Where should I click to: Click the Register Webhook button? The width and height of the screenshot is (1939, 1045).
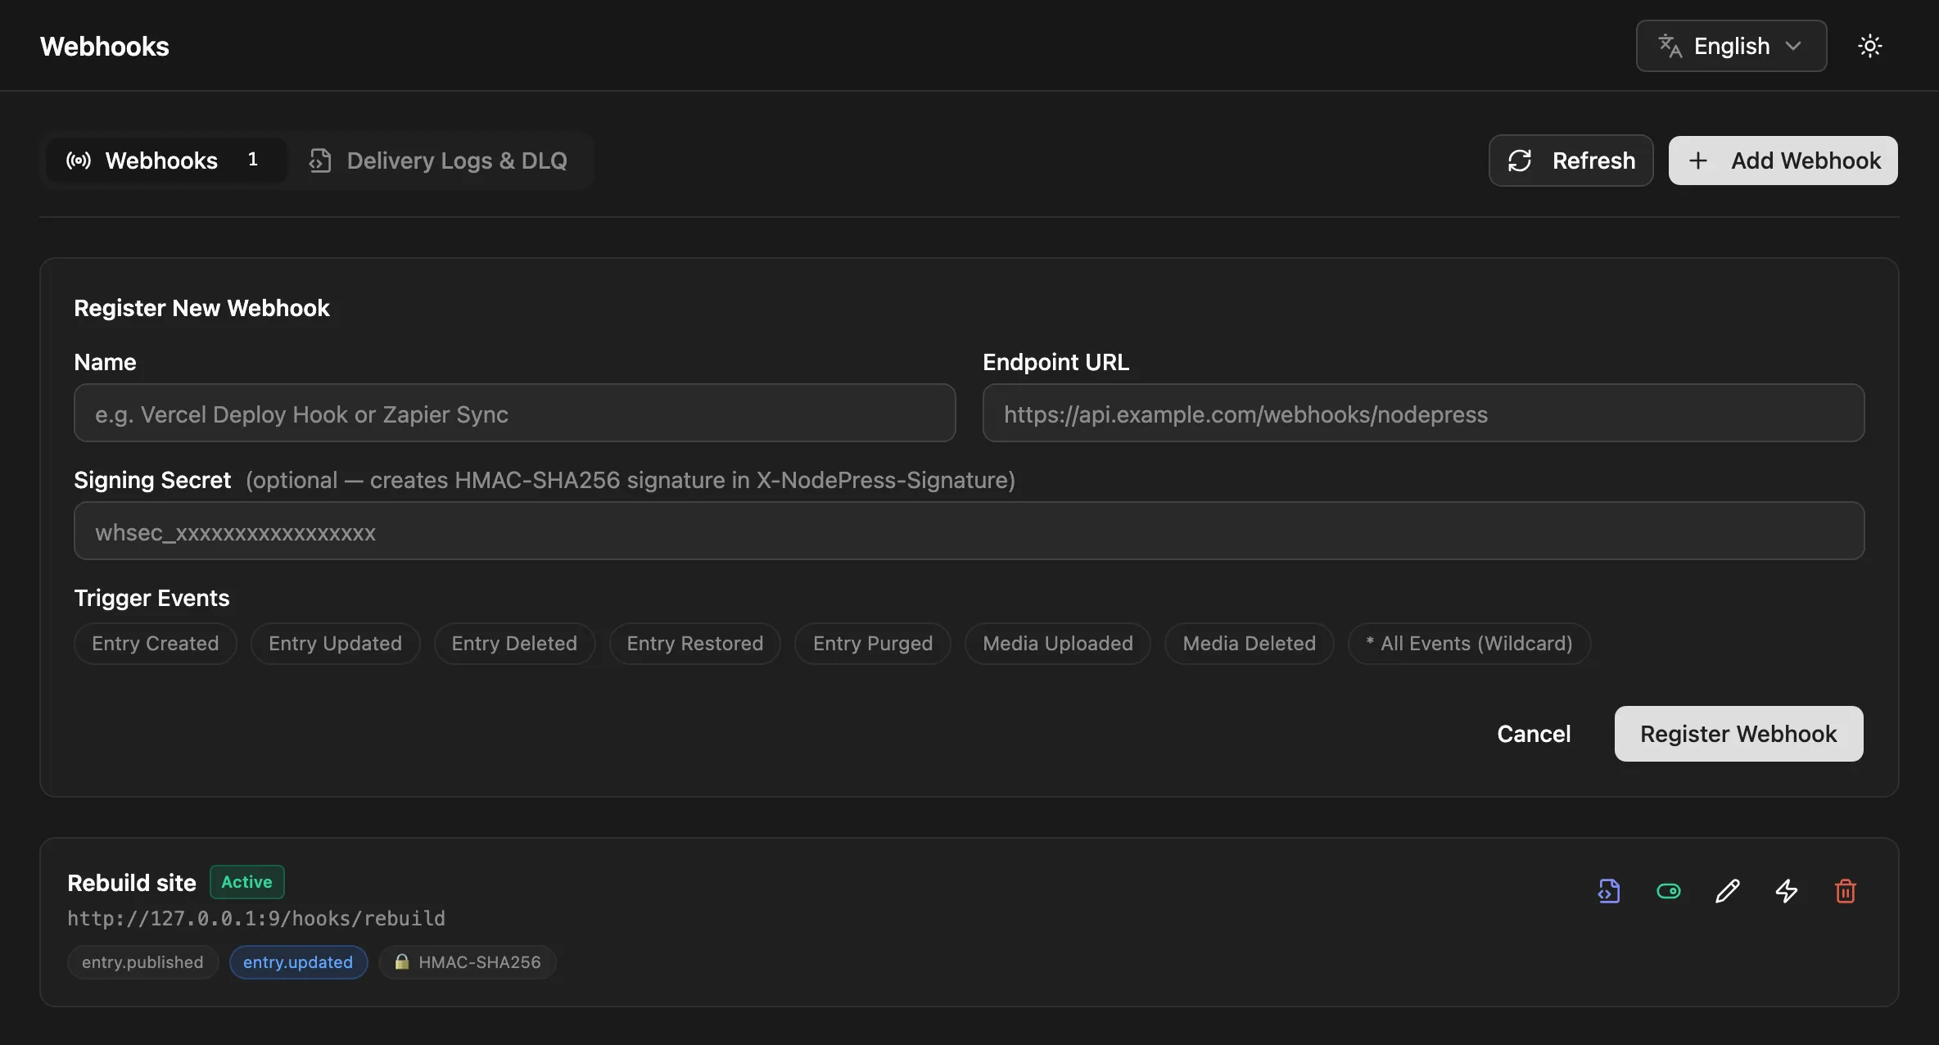pyautogui.click(x=1738, y=734)
